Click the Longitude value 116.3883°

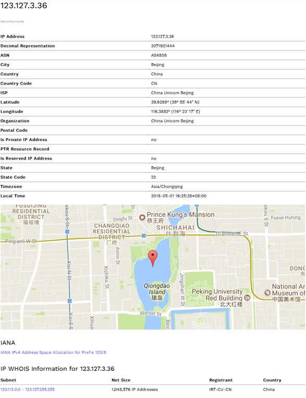coord(176,111)
